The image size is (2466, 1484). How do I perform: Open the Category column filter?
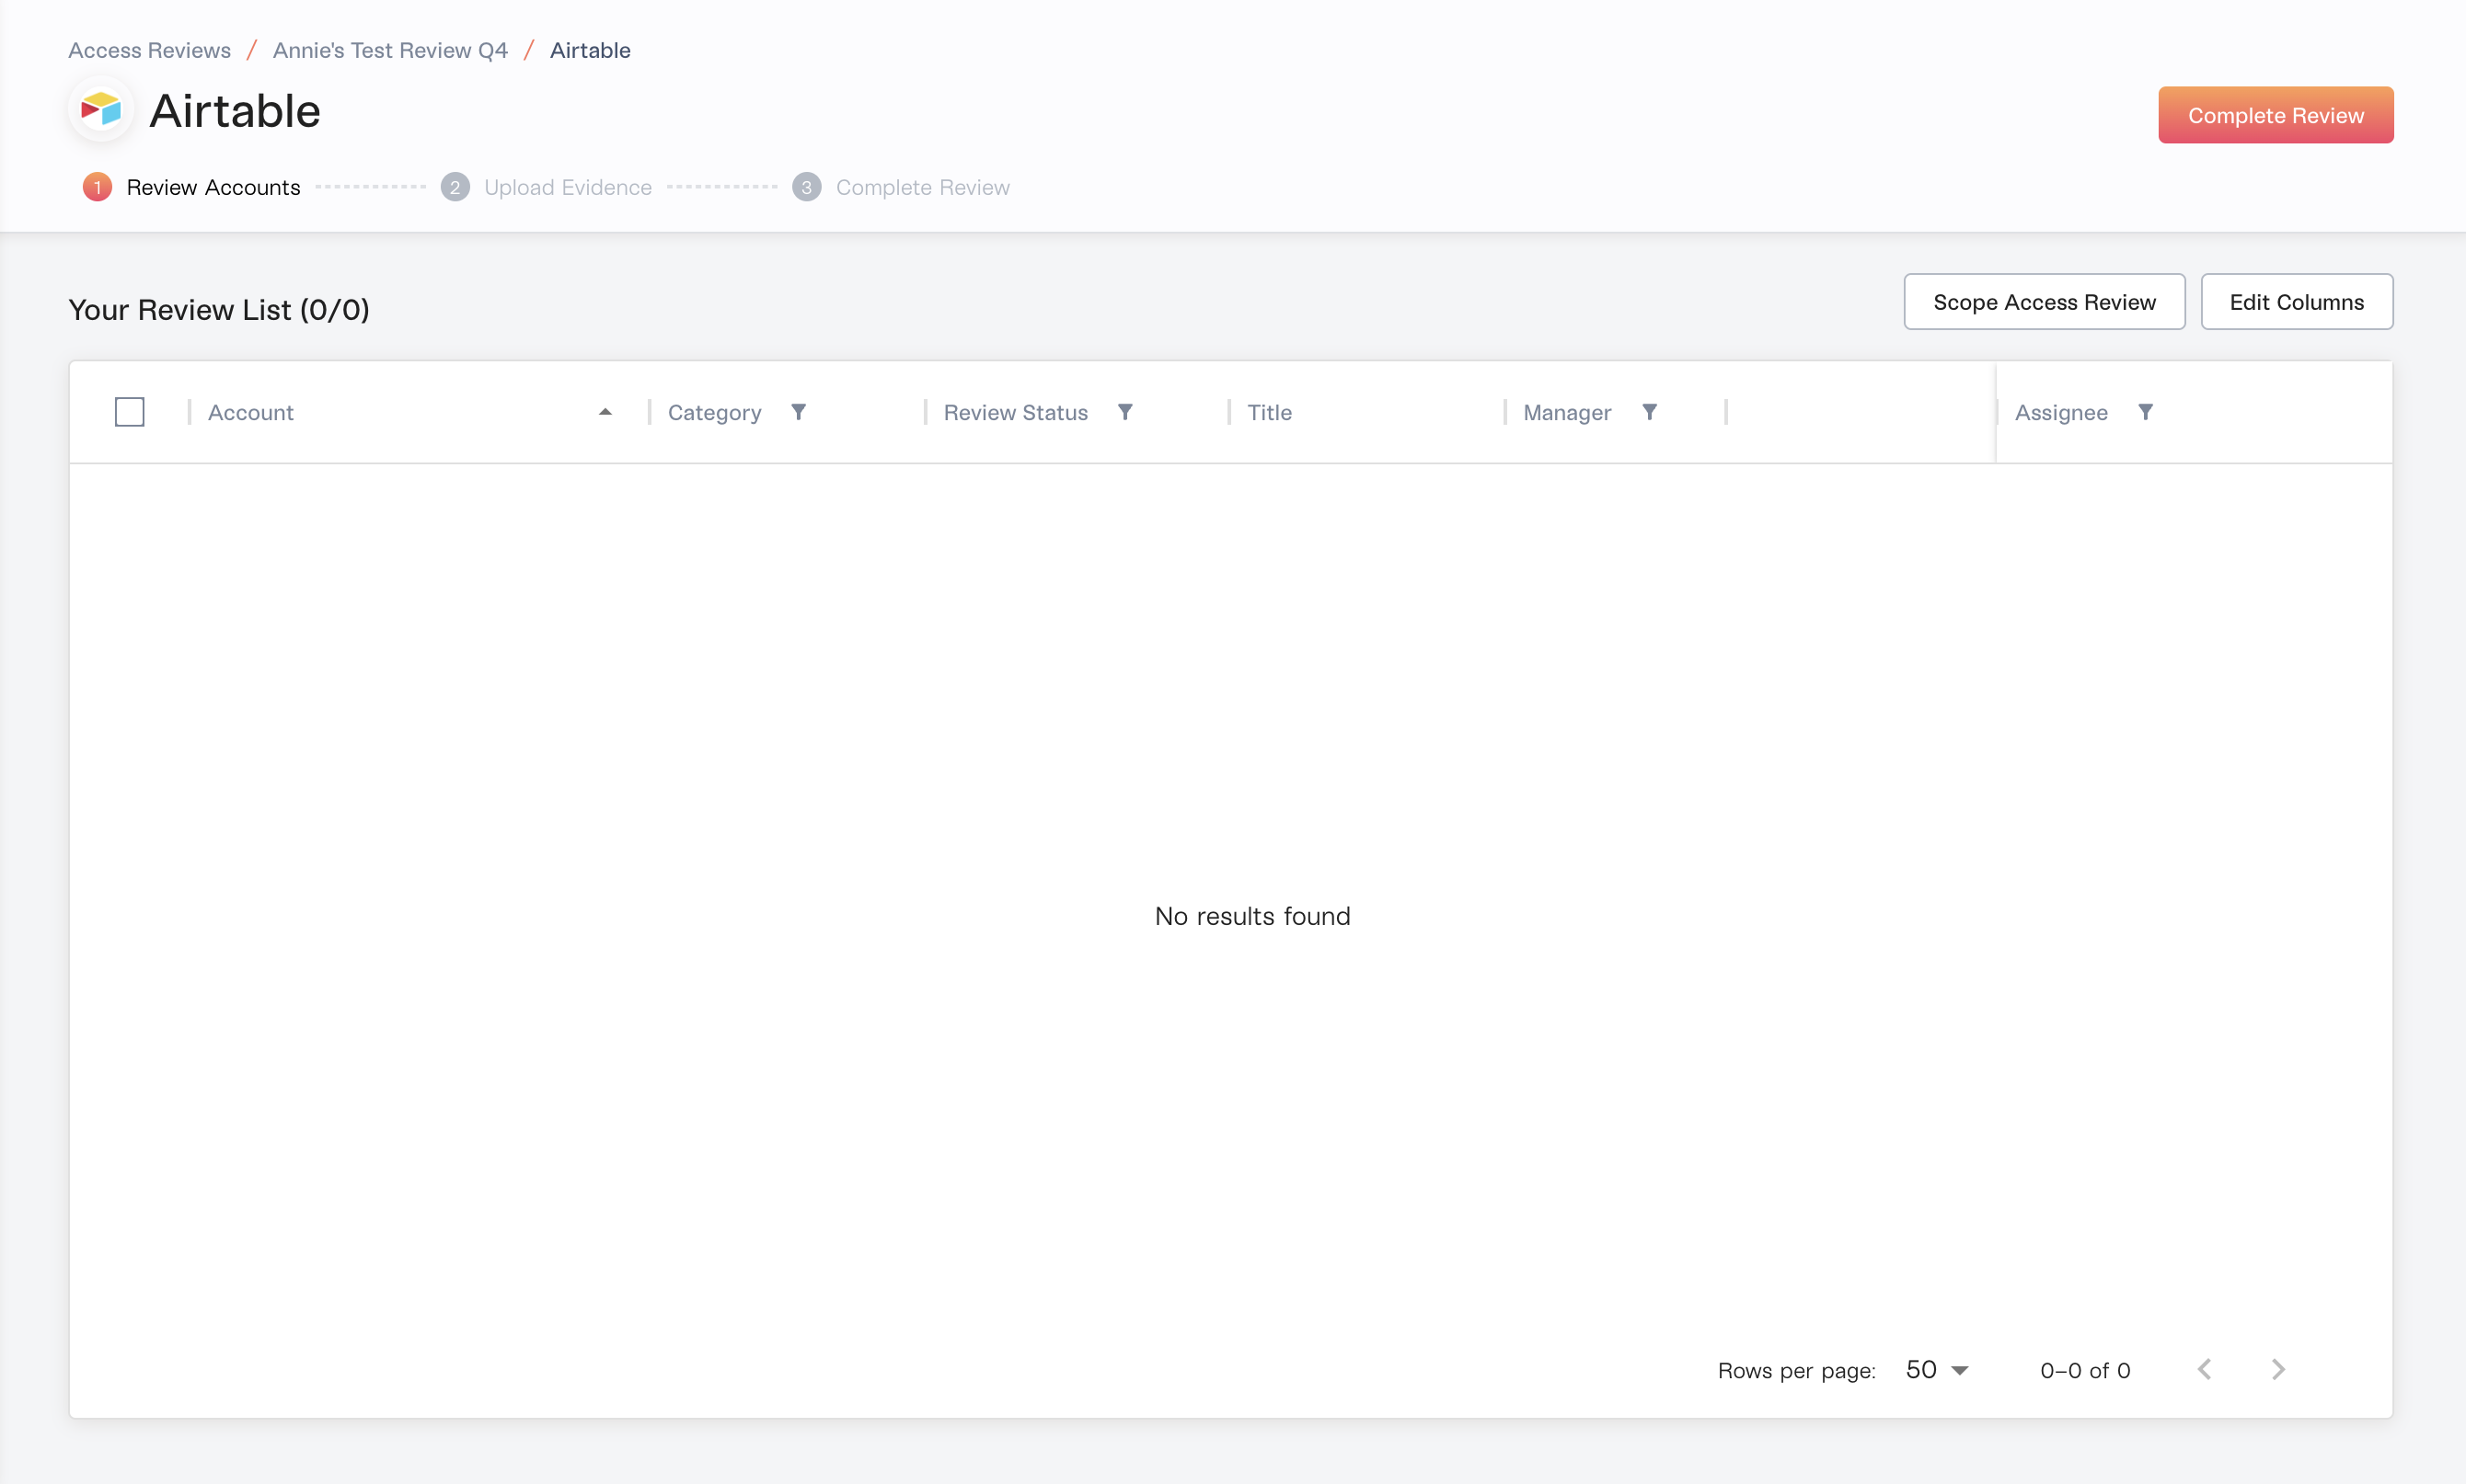(799, 412)
